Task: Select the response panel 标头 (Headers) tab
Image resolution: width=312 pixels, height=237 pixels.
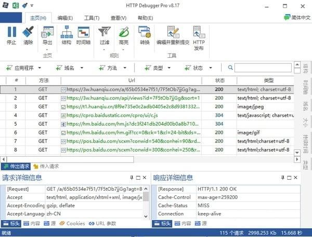Action: coord(163,223)
